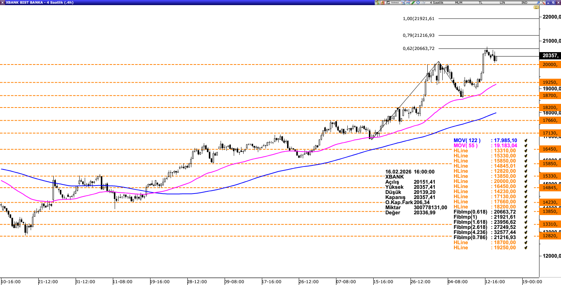The width and height of the screenshot is (561, 285).
Task: Click the first yellow figure icon in the title bar
Action: click(x=377, y=3)
